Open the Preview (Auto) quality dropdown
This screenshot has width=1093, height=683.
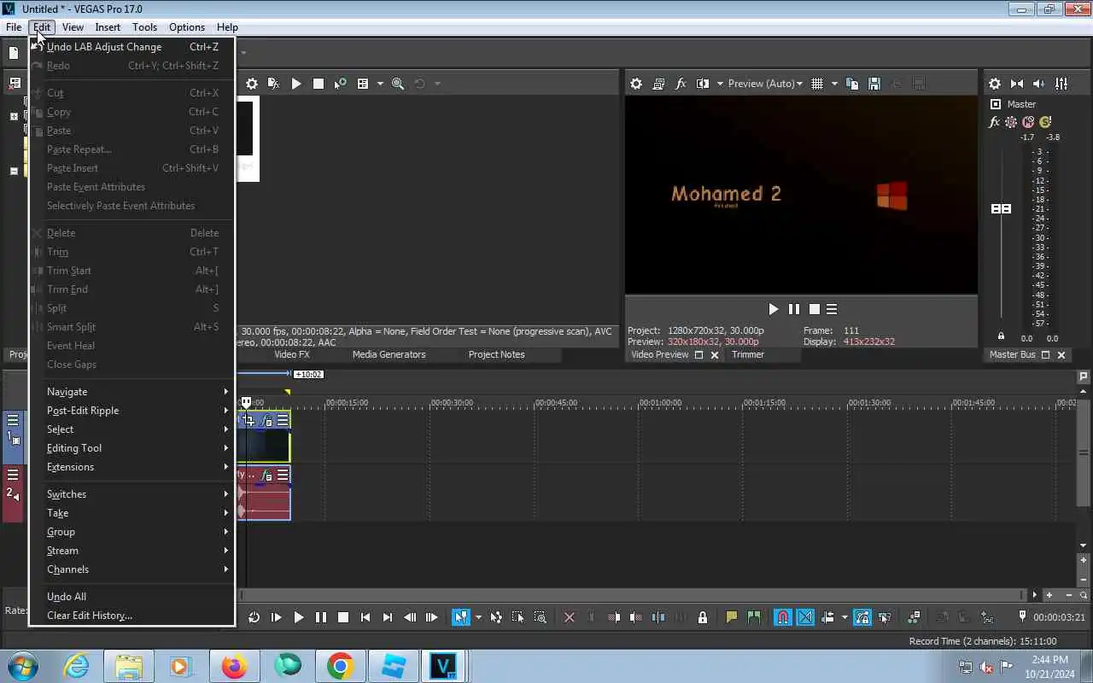point(765,84)
